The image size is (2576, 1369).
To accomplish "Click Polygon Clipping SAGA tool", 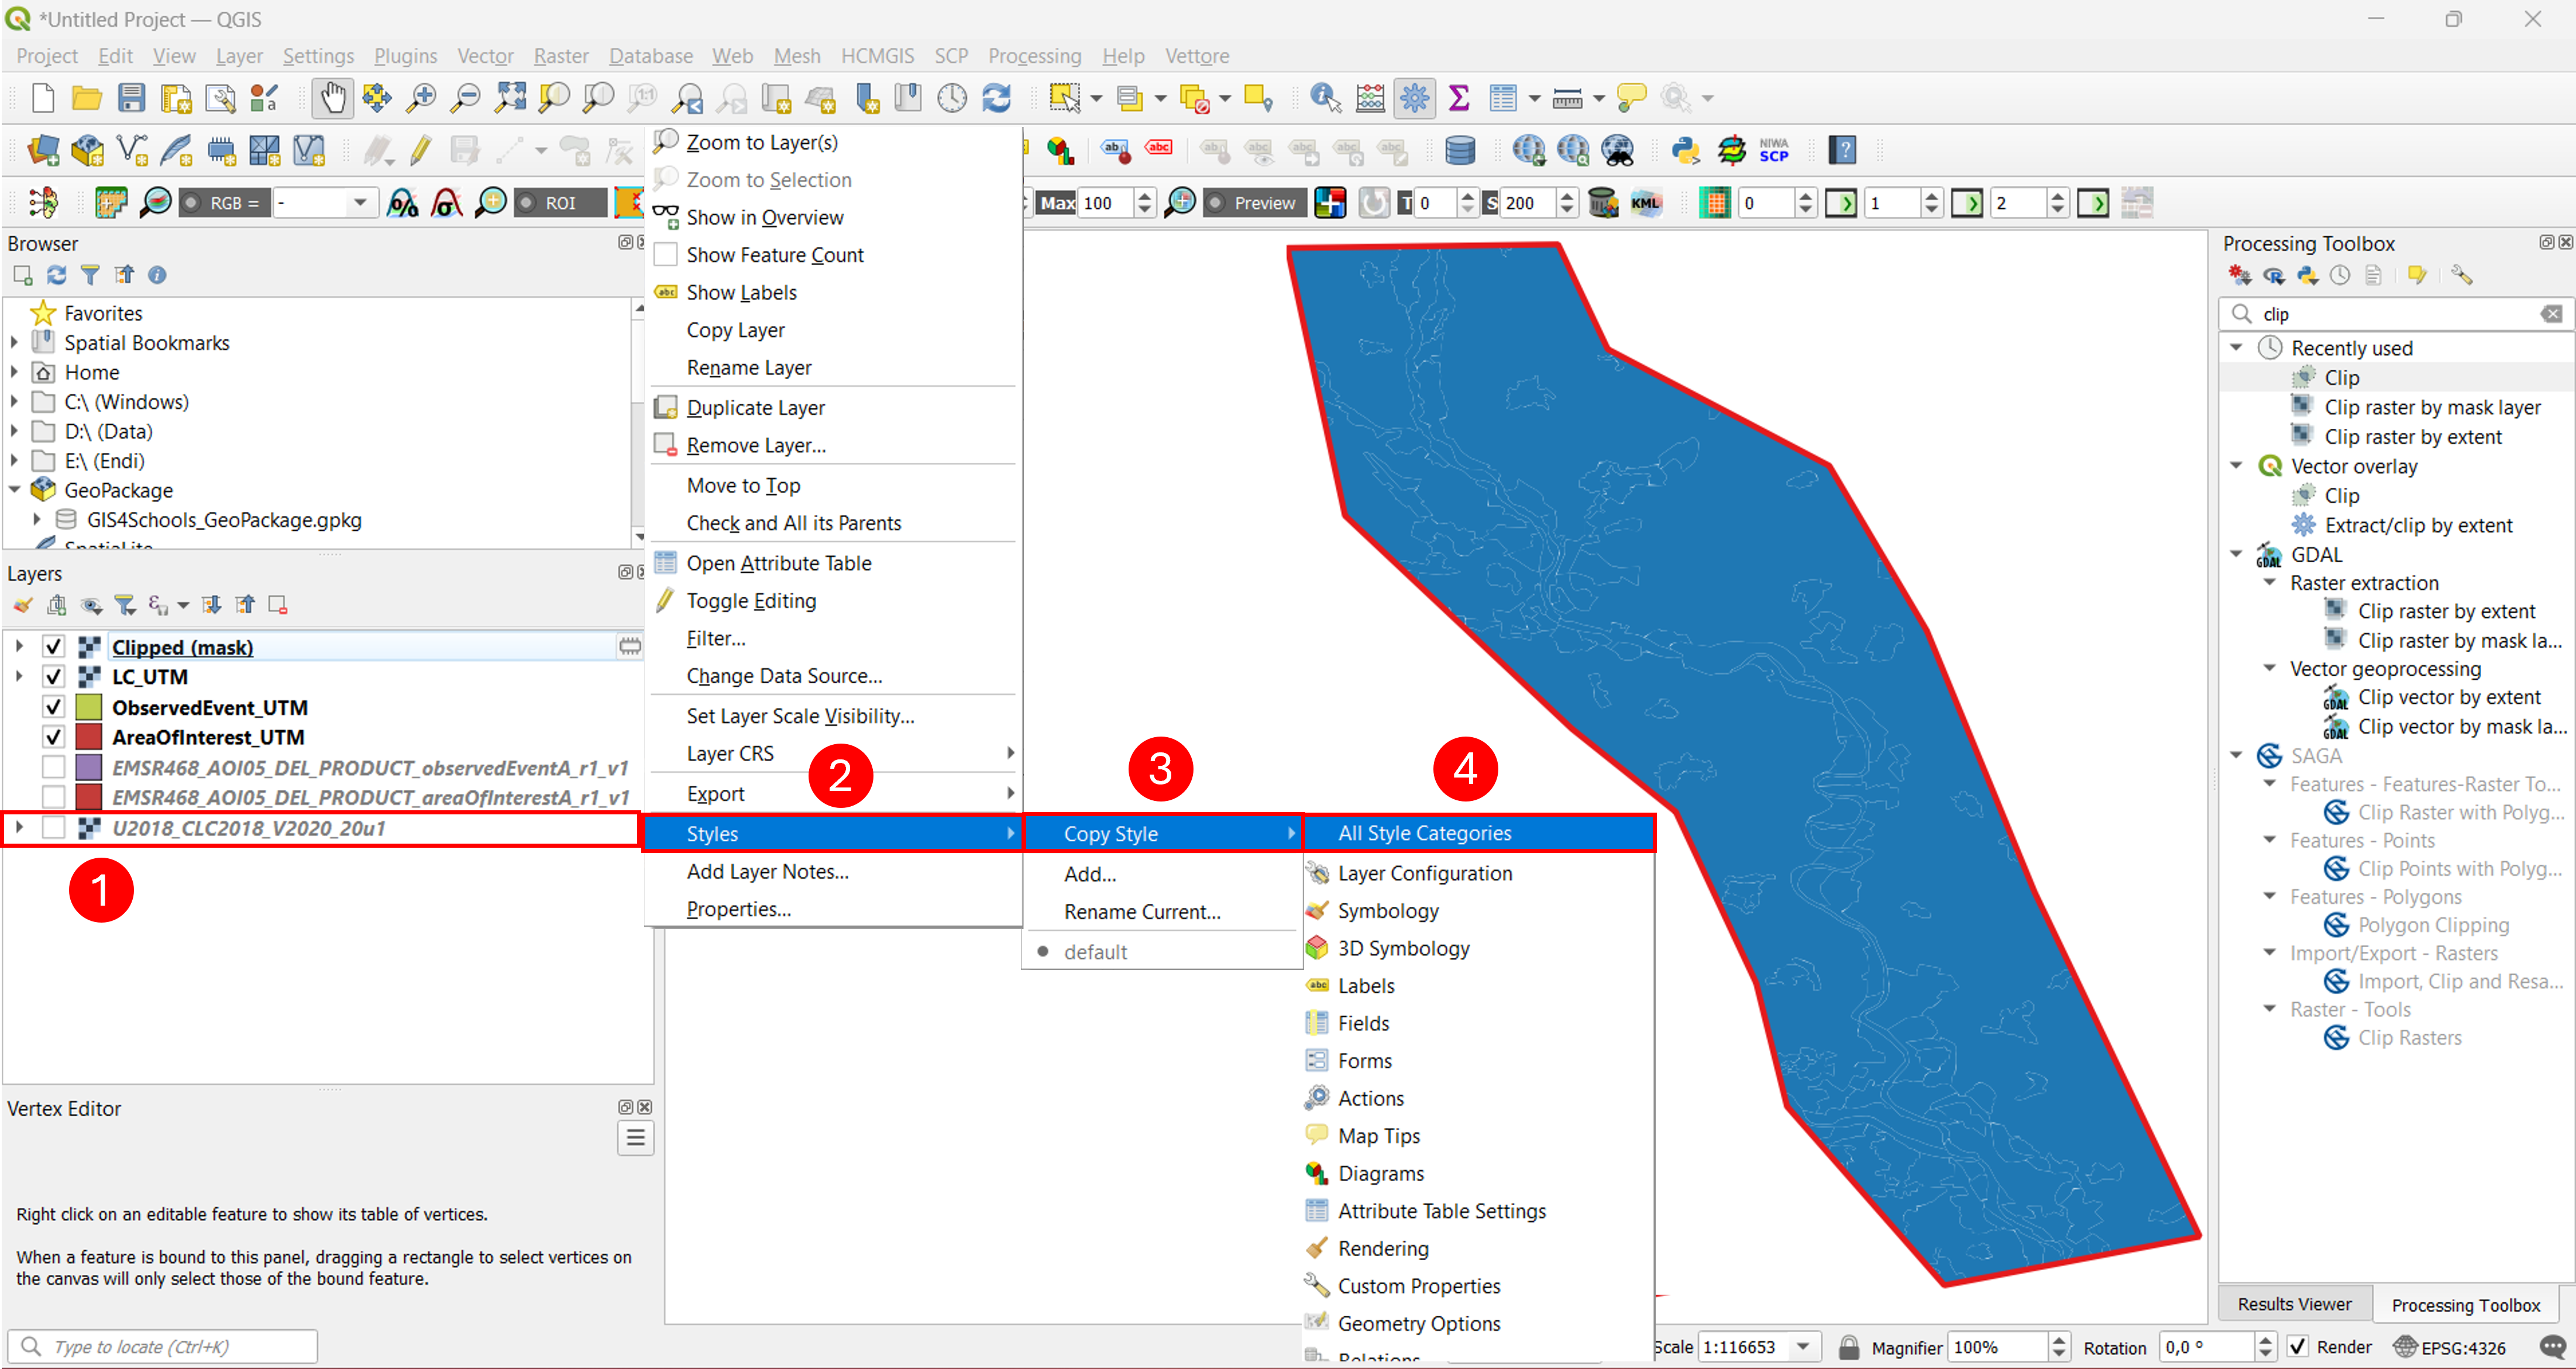I will (2433, 925).
